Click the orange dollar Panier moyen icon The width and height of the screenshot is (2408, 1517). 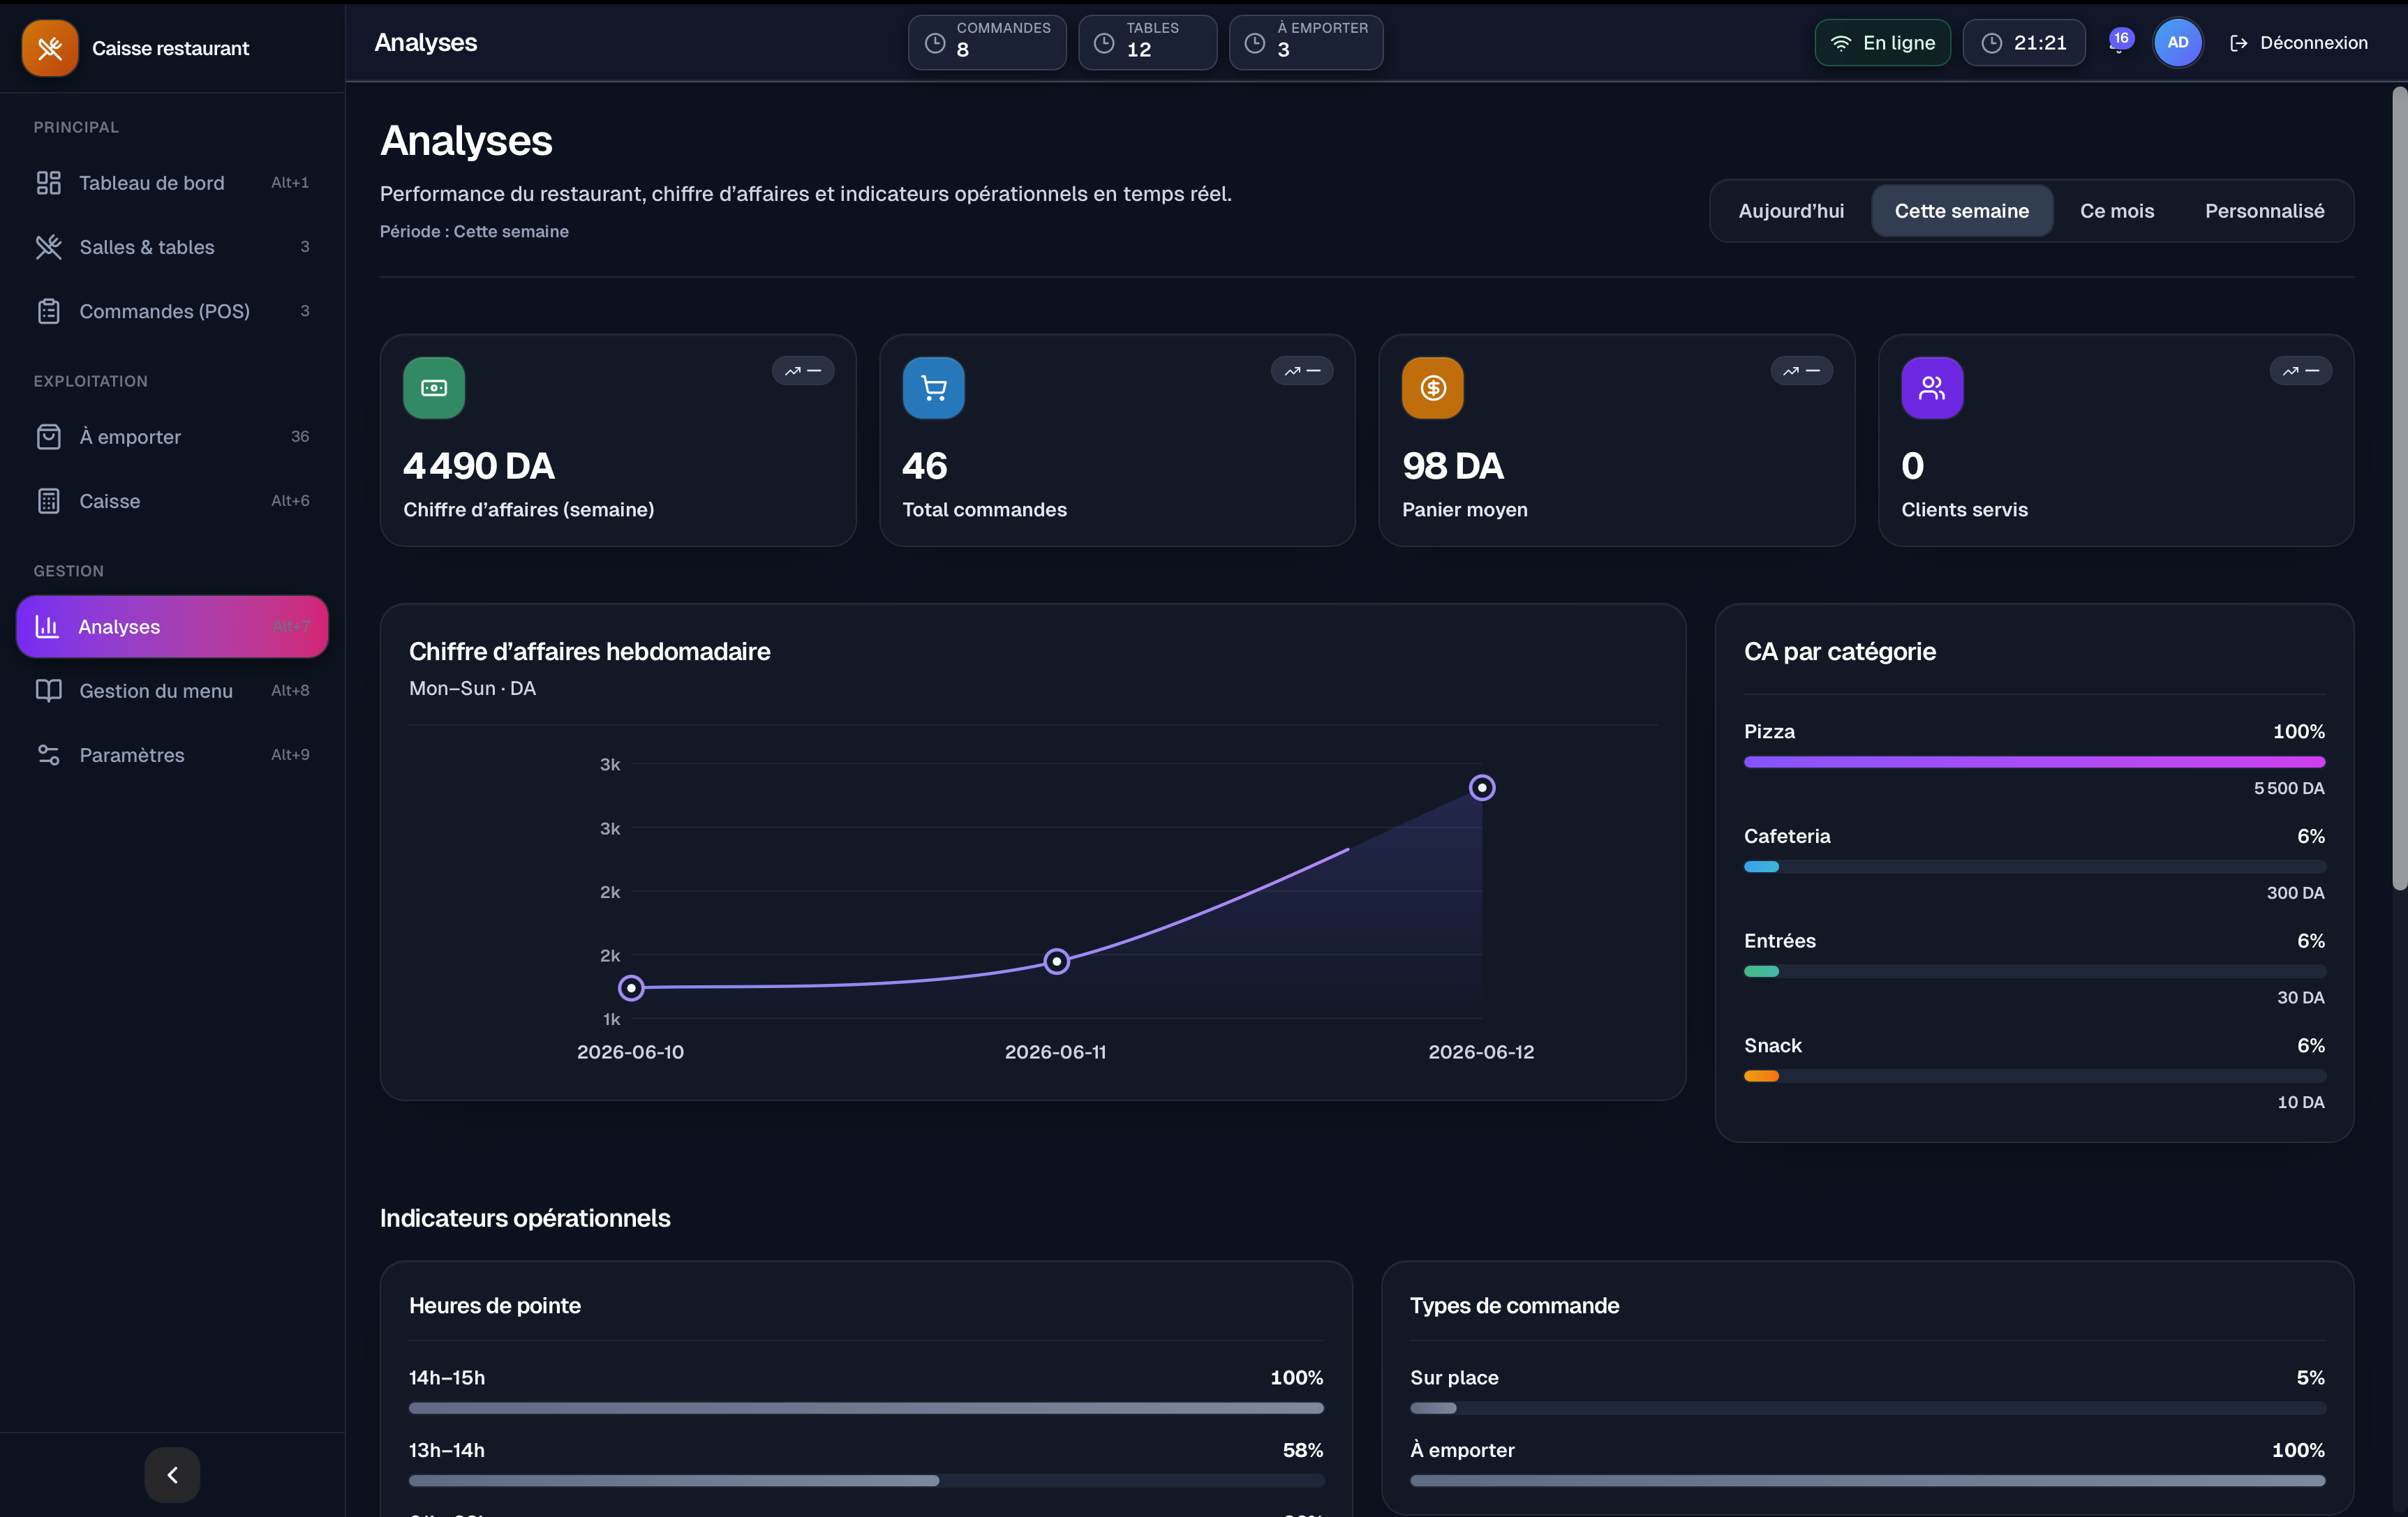pyautogui.click(x=1432, y=388)
